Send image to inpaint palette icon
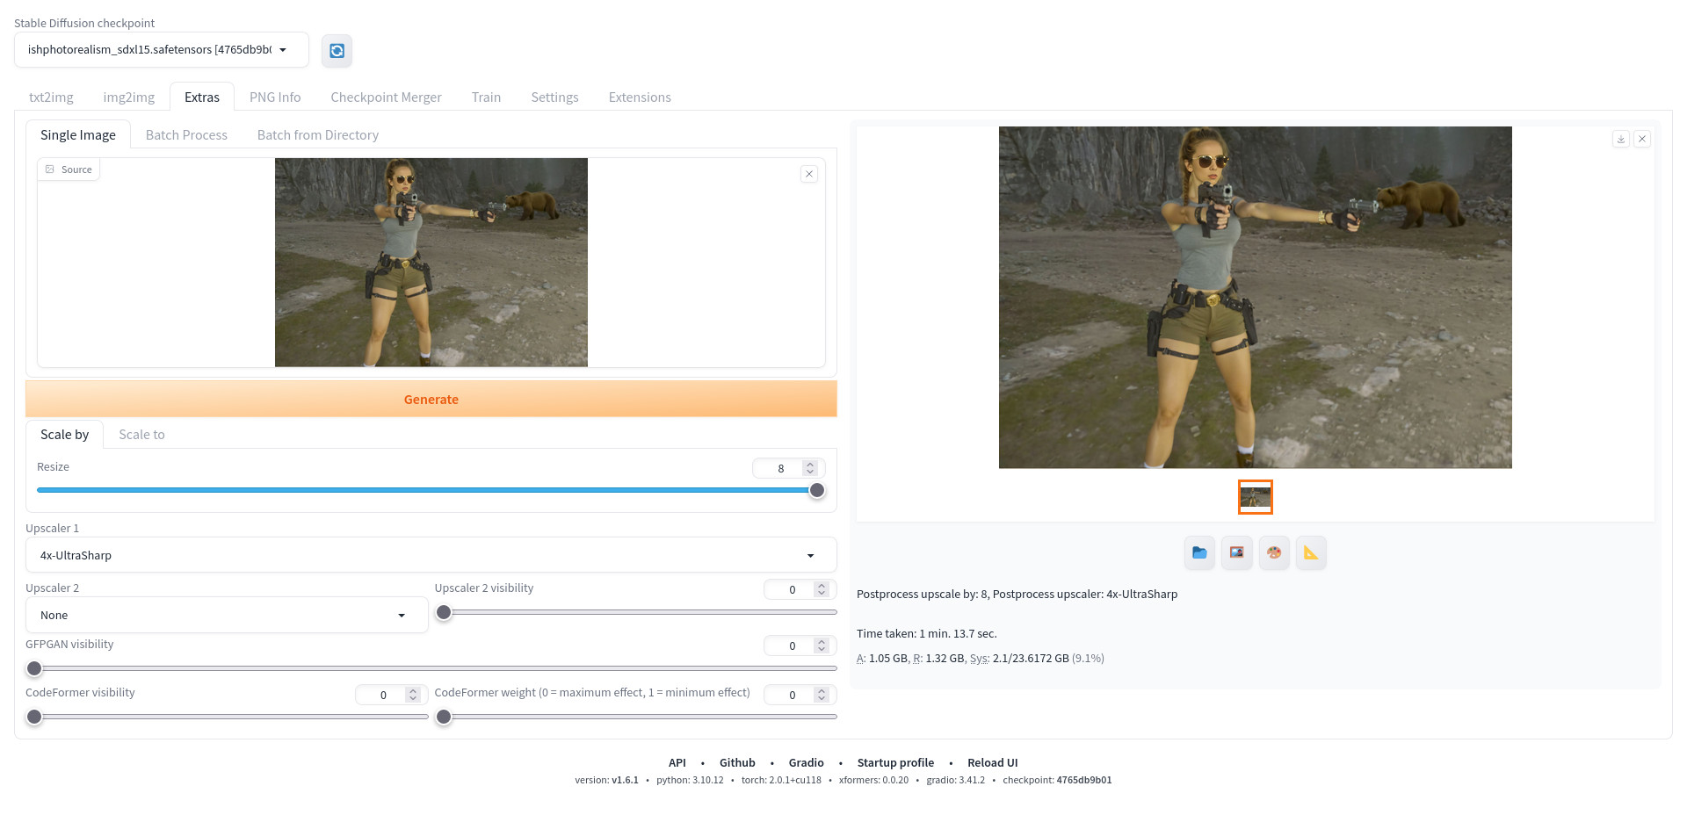The image size is (1687, 815). click(x=1274, y=552)
